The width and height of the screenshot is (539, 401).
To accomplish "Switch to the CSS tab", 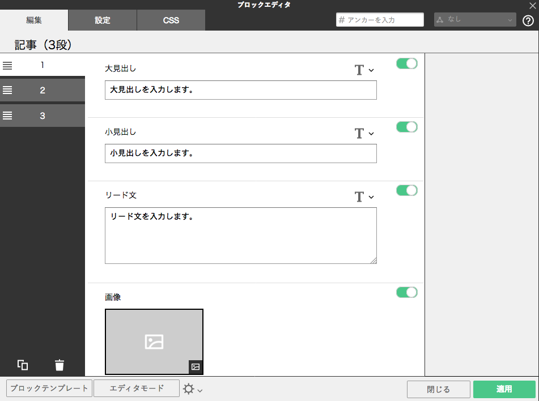I will point(171,20).
